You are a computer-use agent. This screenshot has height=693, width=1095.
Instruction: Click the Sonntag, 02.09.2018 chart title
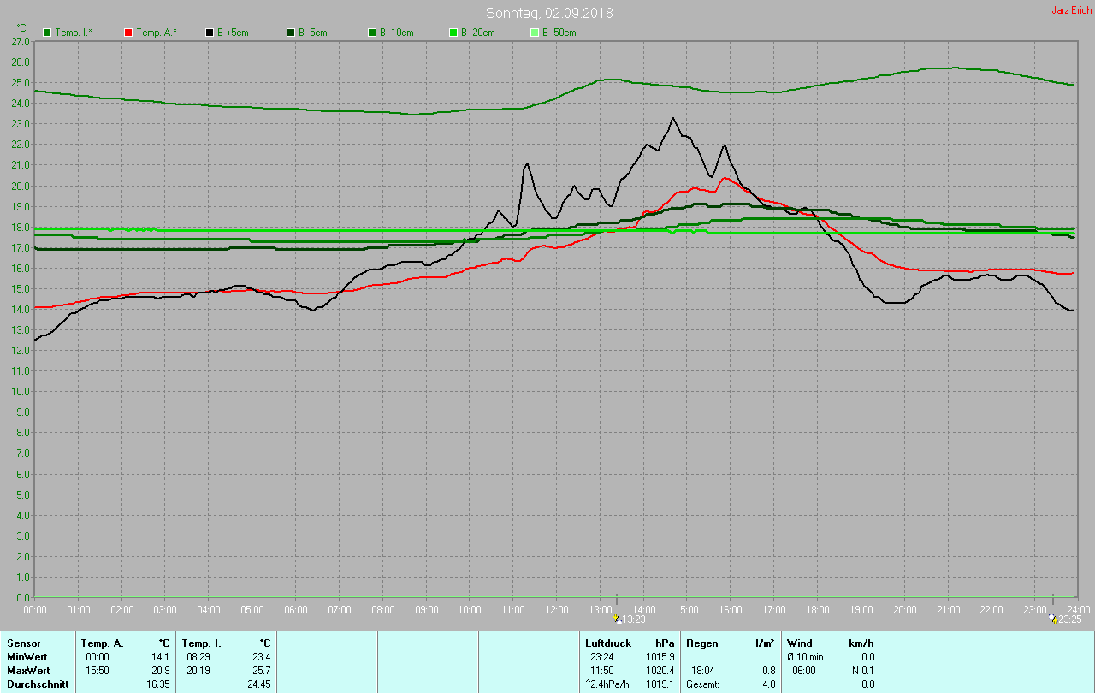549,13
